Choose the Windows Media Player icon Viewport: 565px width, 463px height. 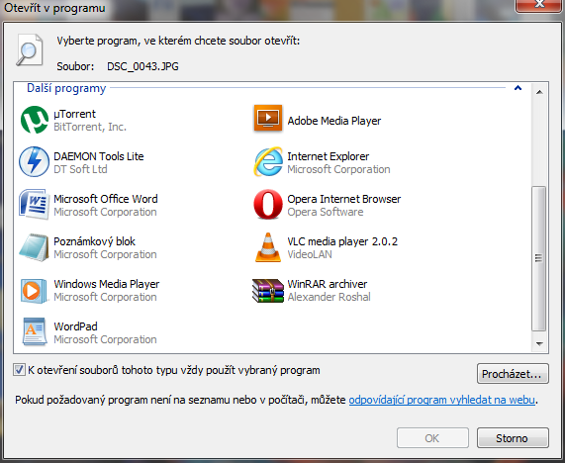[35, 291]
